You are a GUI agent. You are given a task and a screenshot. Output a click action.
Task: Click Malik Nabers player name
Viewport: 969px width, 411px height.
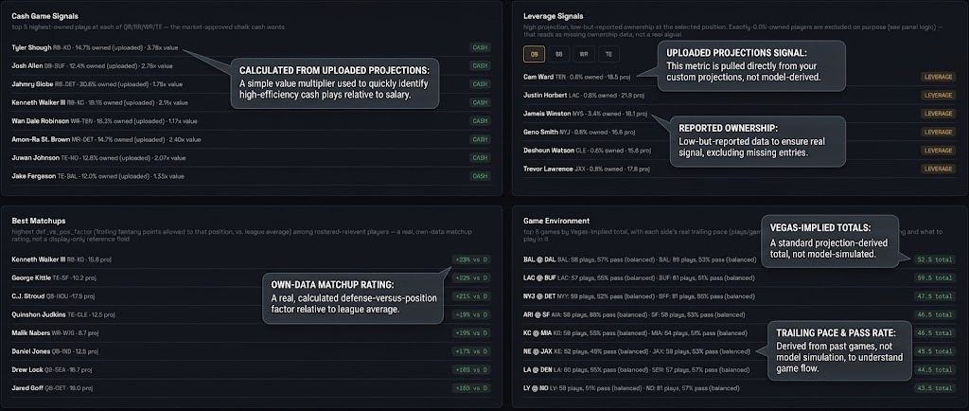(30, 333)
